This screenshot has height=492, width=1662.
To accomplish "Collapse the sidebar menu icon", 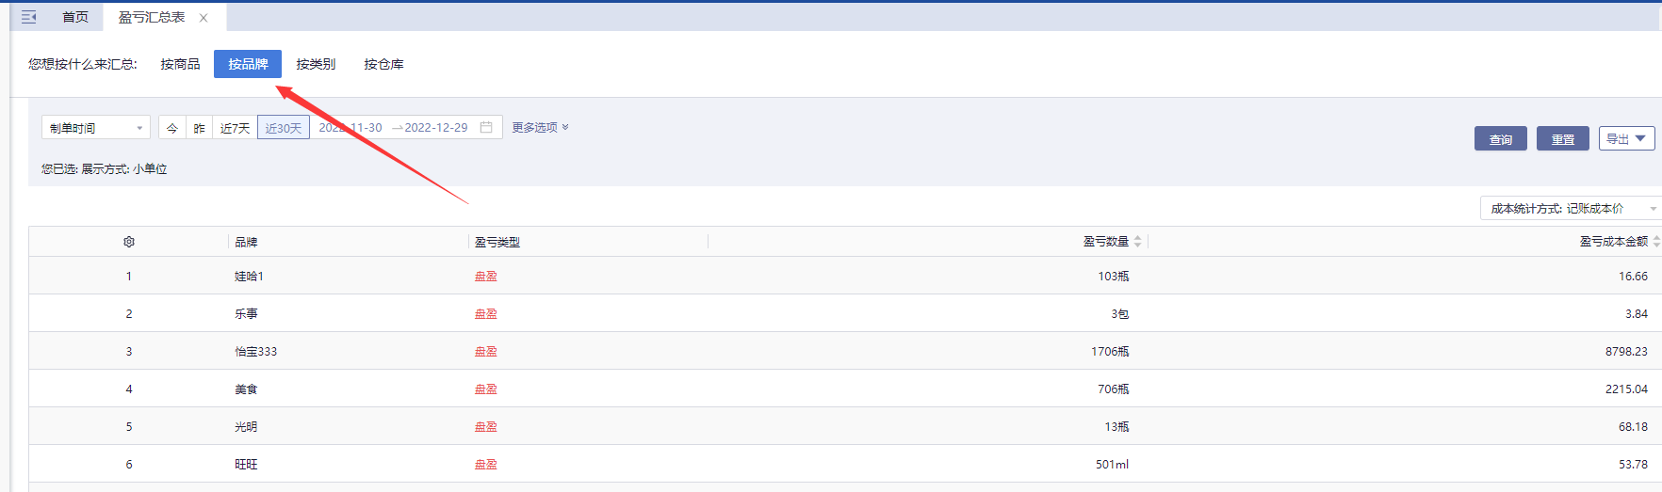I will tap(28, 17).
